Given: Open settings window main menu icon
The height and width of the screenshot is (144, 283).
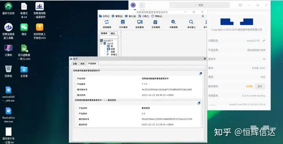Looking at the screenshot, I should pyautogui.click(x=240, y=5).
